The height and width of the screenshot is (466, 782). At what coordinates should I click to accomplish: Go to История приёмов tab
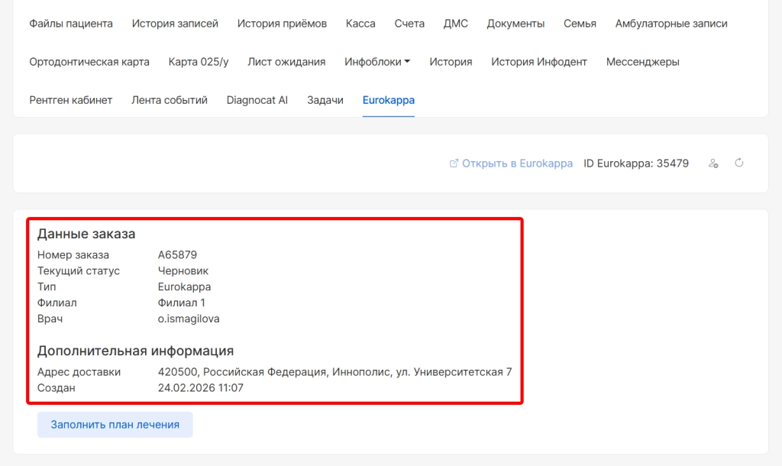(x=282, y=24)
